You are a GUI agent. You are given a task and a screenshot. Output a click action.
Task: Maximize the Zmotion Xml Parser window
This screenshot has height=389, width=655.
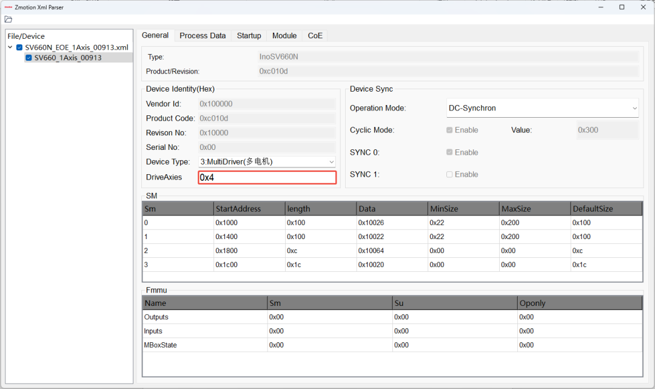click(x=622, y=7)
